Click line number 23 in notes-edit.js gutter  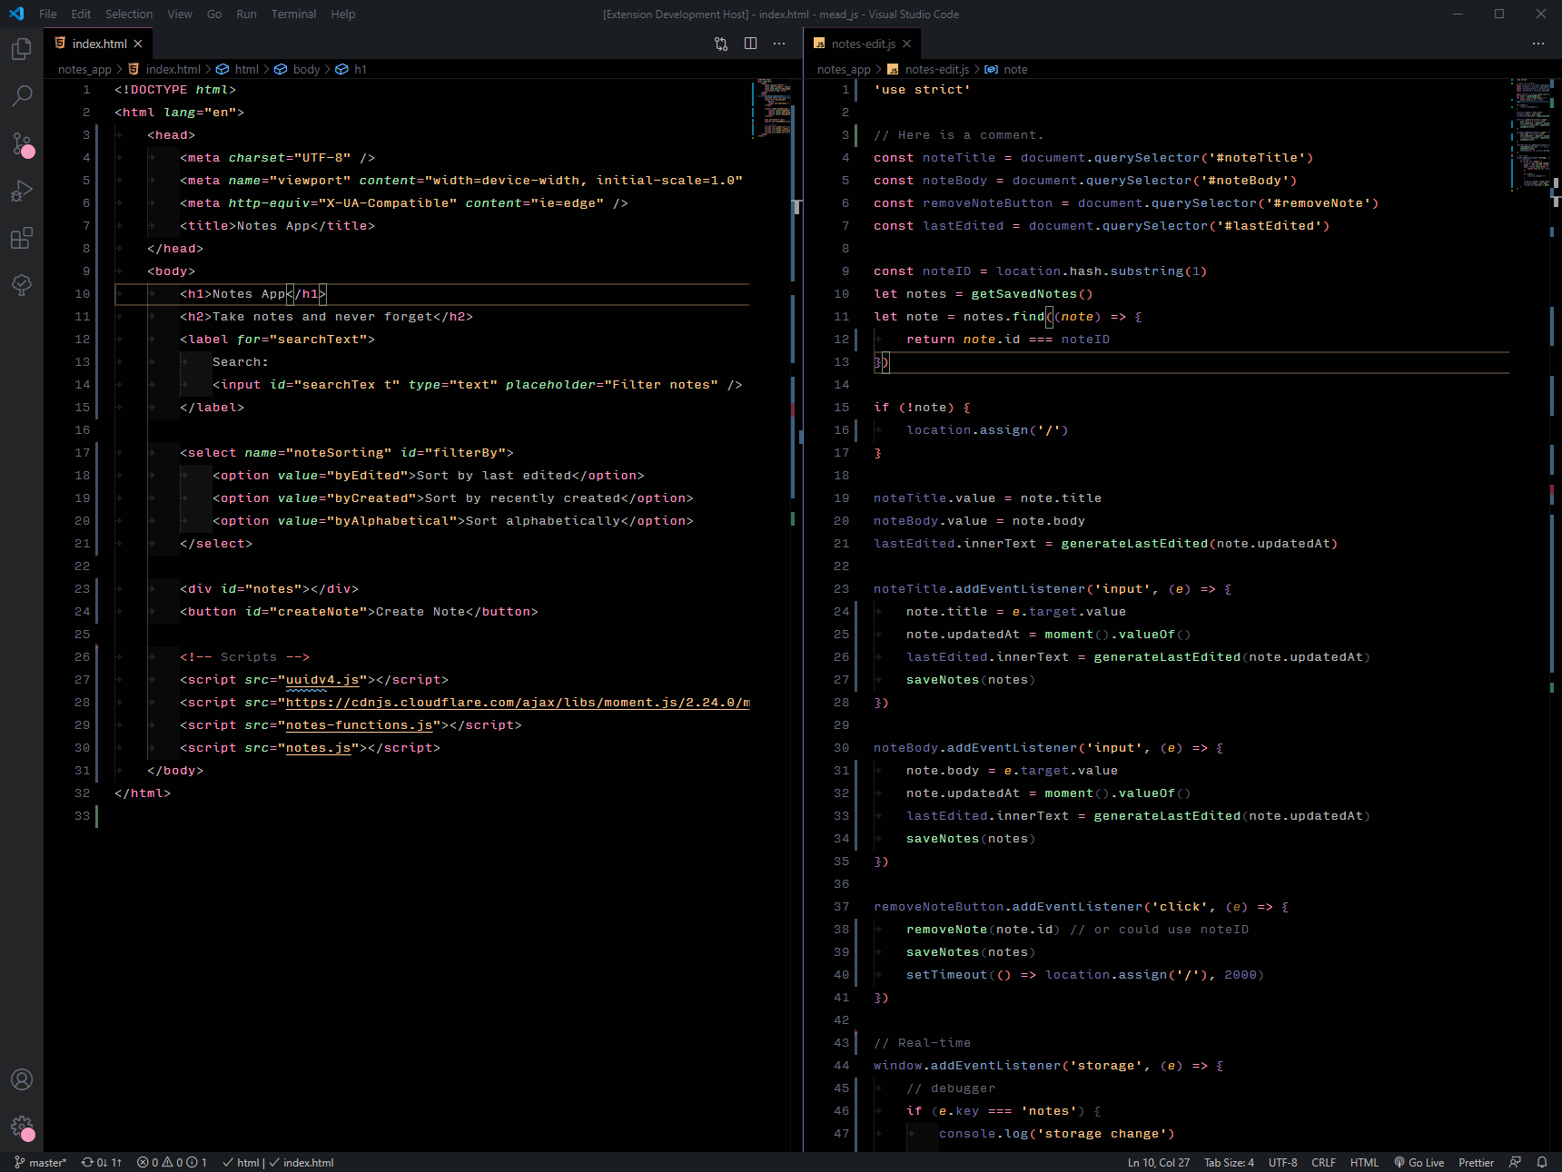pos(842,589)
